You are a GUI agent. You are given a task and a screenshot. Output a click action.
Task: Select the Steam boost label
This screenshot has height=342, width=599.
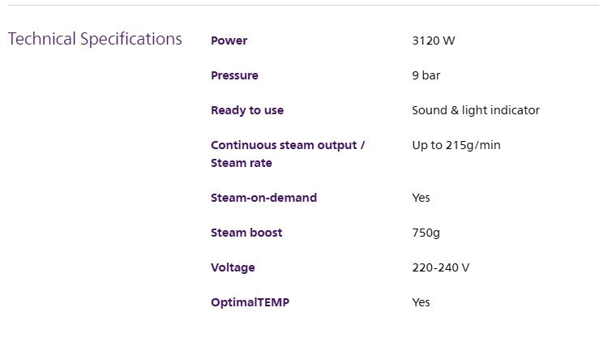pos(246,233)
